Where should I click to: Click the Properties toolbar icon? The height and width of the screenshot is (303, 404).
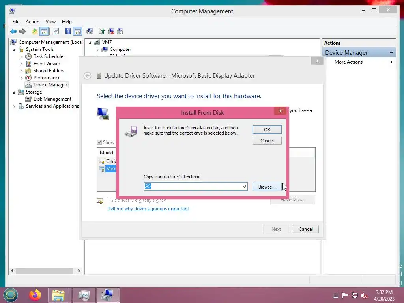56,32
